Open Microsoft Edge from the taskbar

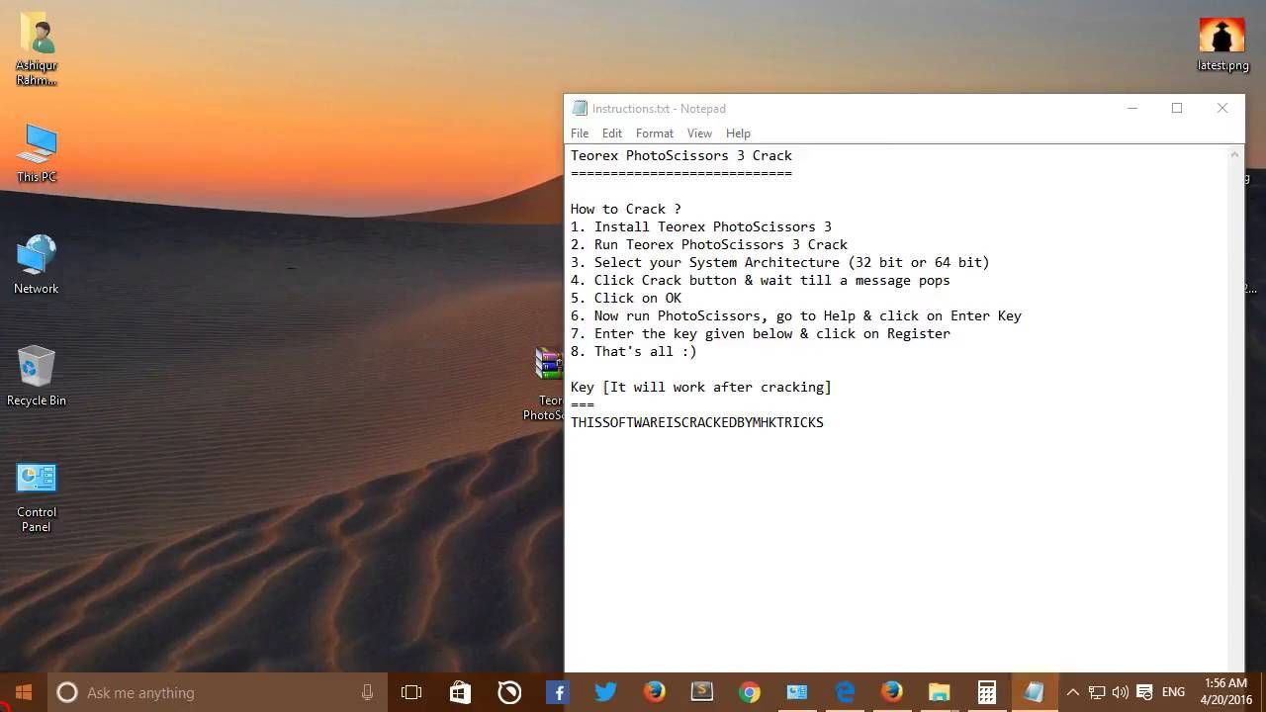click(845, 692)
